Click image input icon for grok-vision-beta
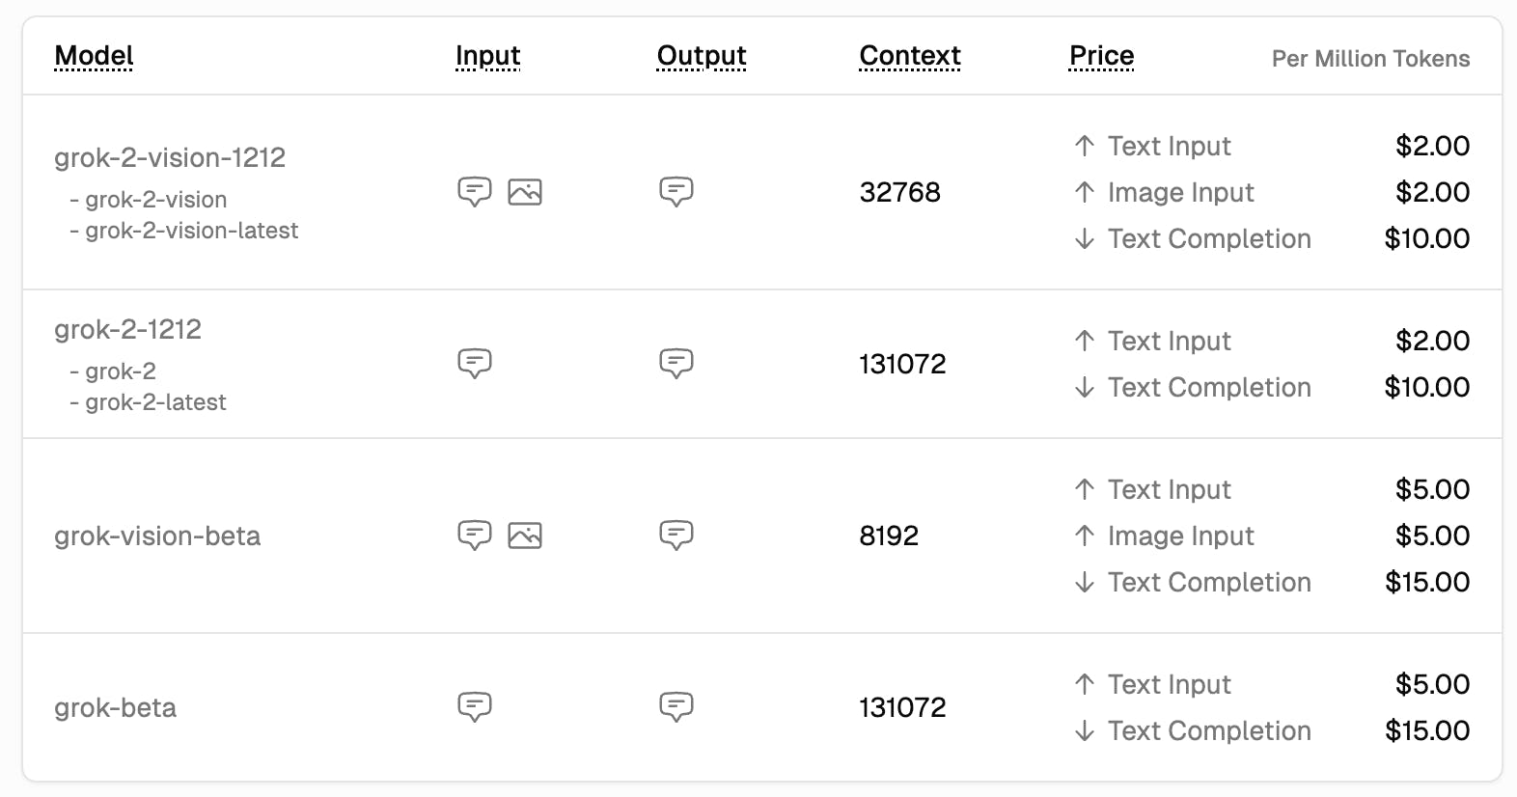Image resolution: width=1517 pixels, height=797 pixels. coord(525,535)
